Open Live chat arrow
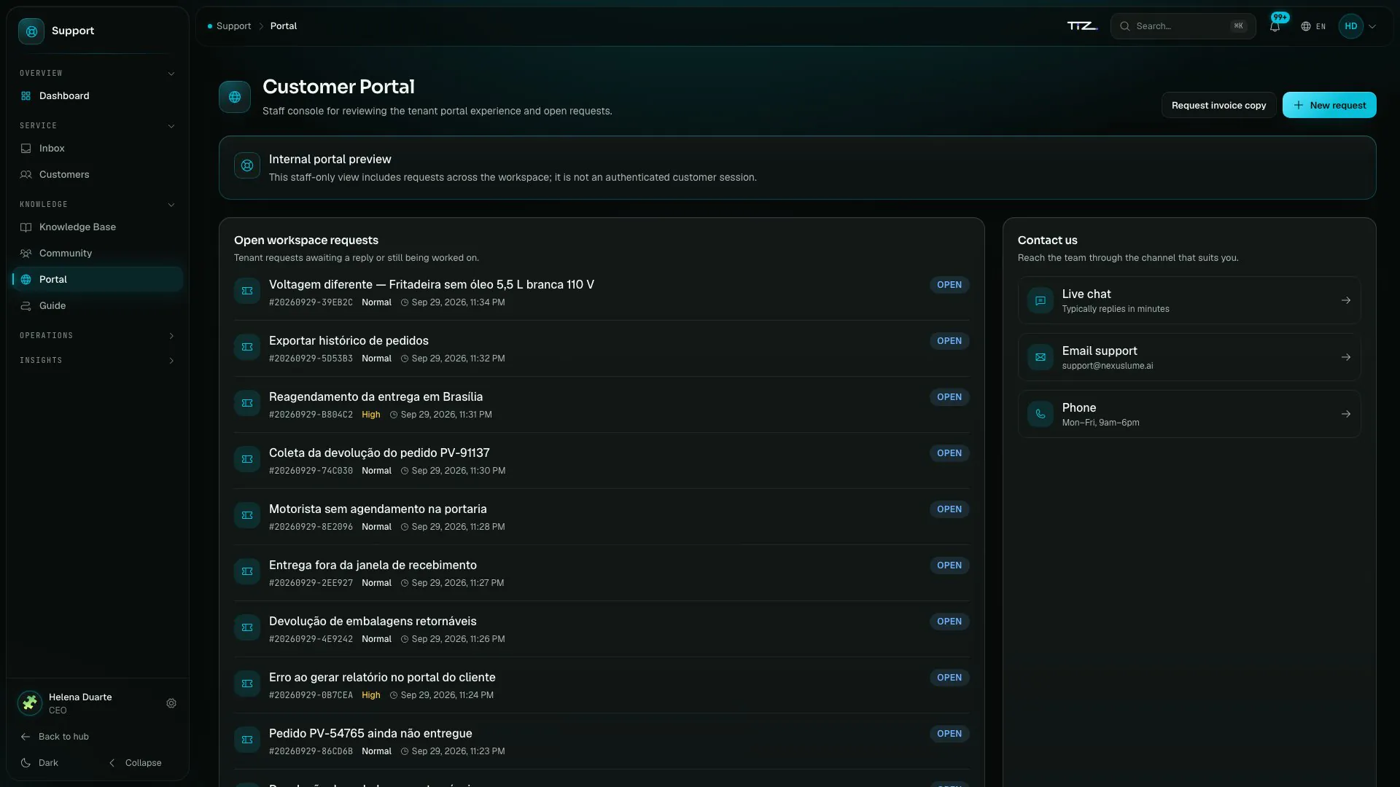Viewport: 1400px width, 787px height. [1346, 300]
